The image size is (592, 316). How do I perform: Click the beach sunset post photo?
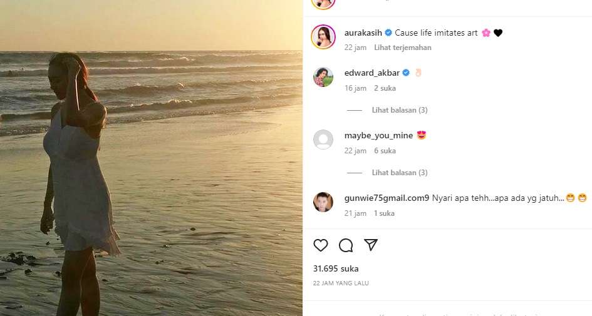tap(151, 158)
